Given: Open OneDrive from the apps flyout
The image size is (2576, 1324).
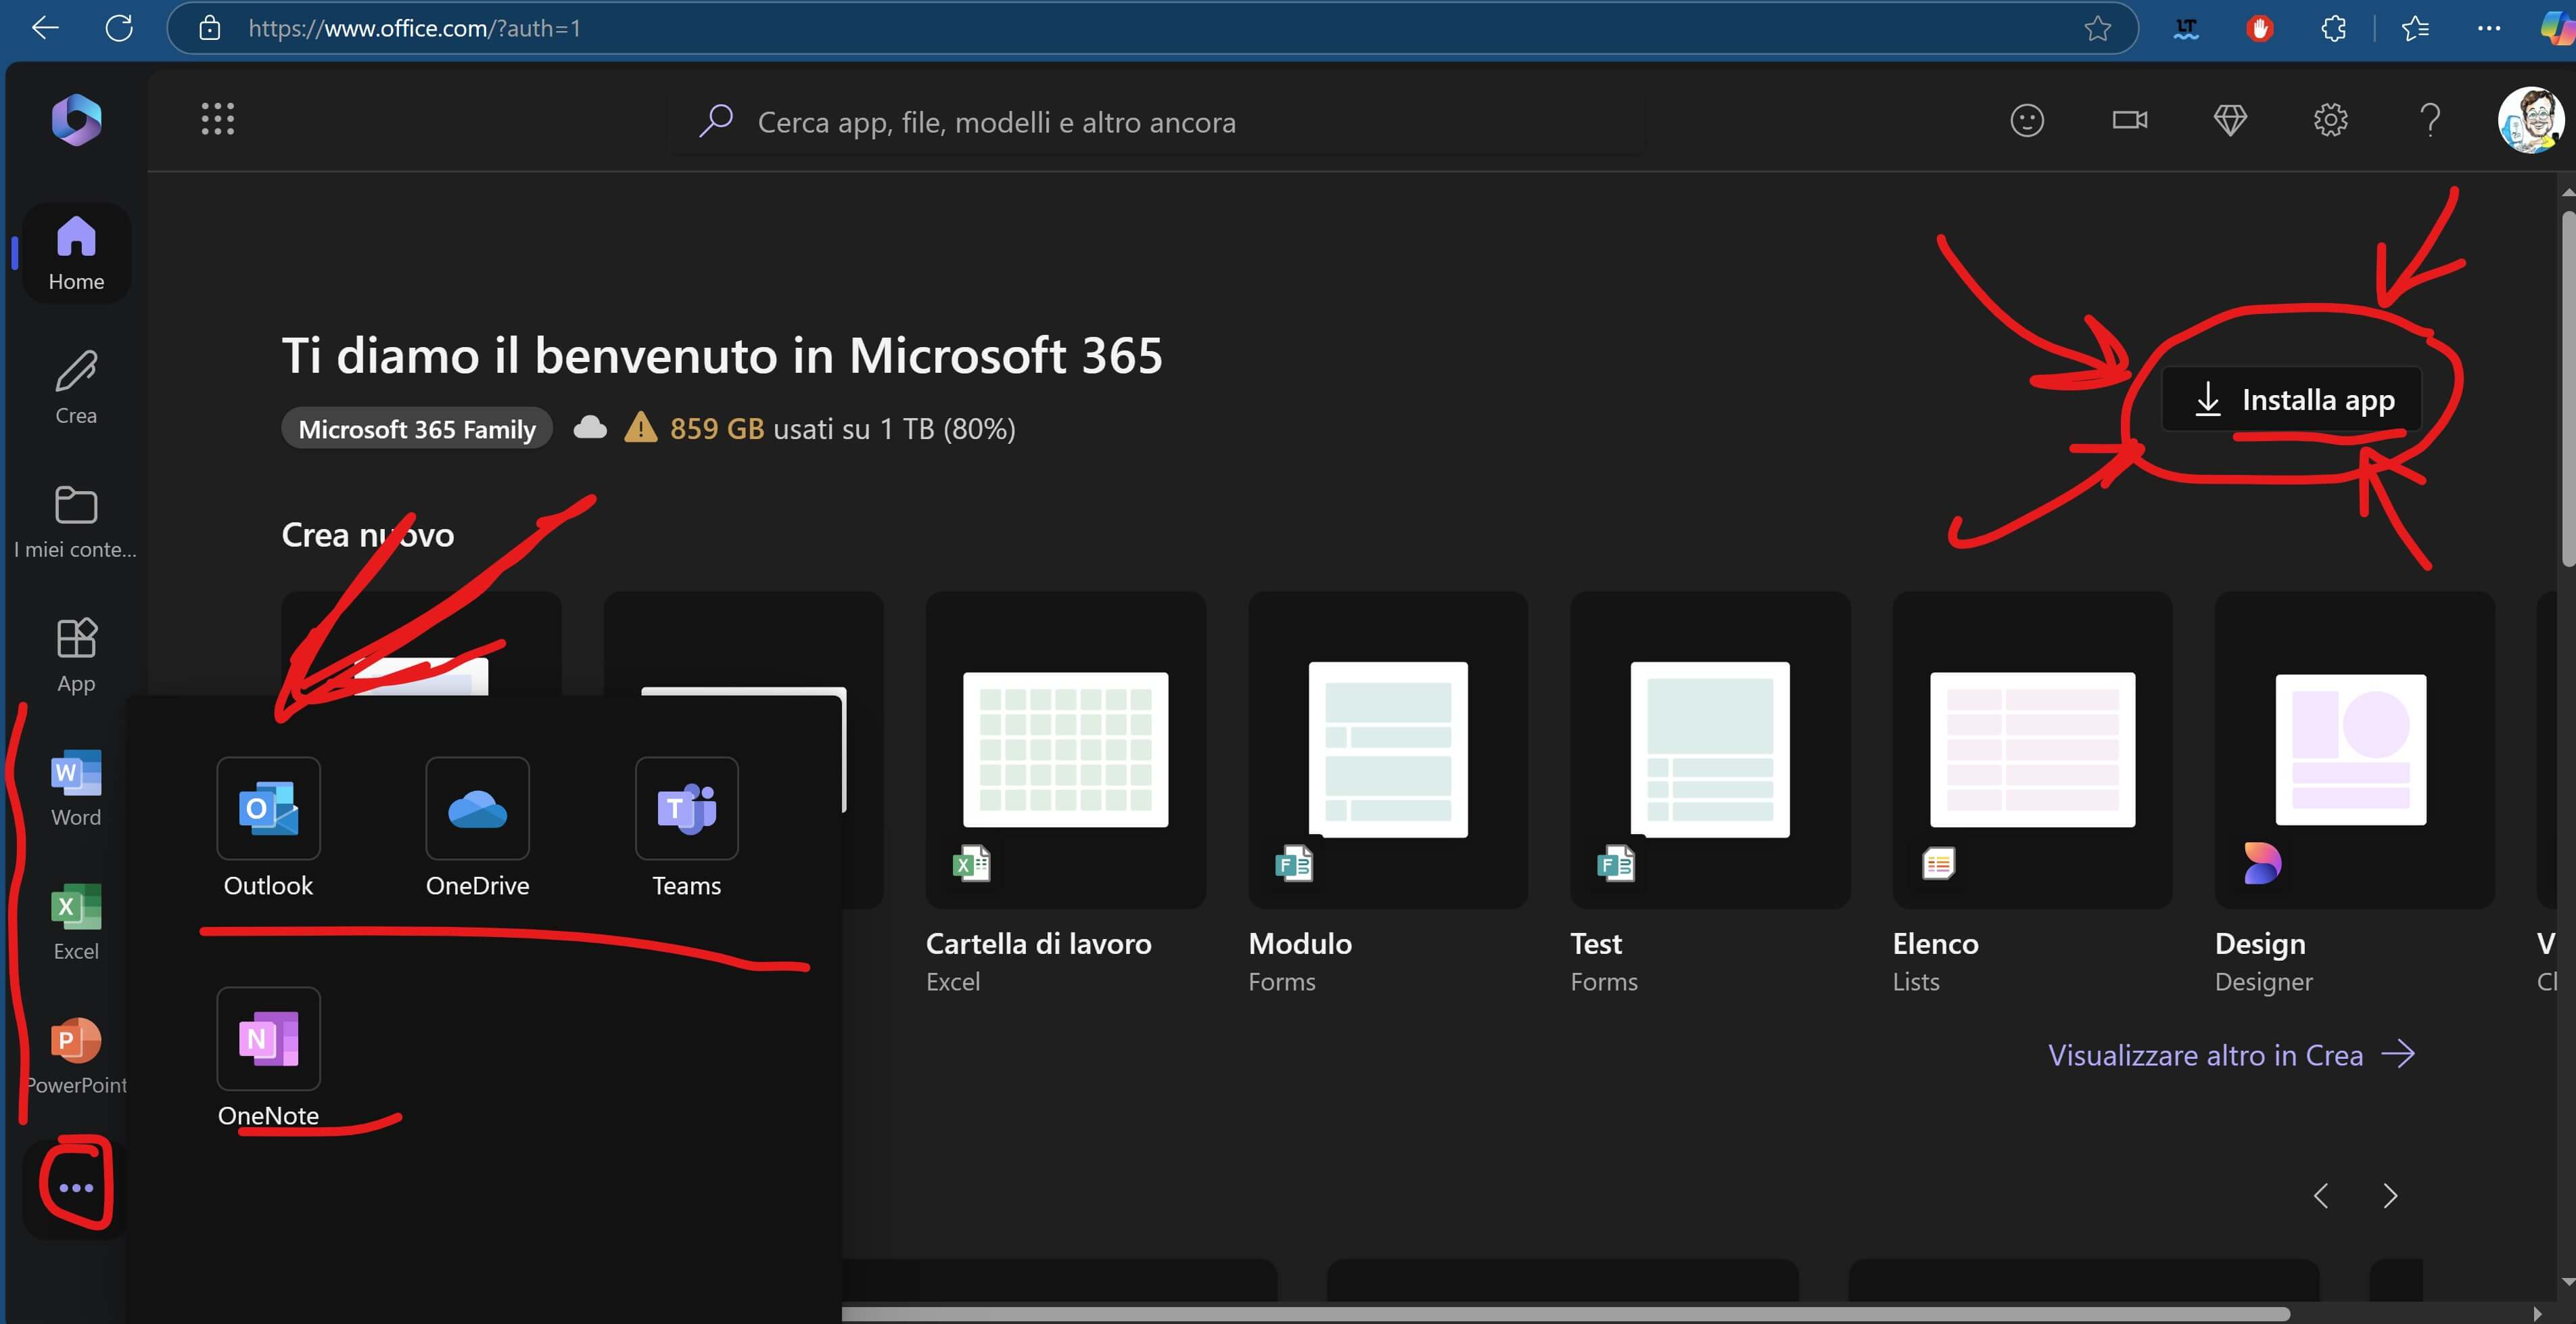Looking at the screenshot, I should [x=477, y=809].
